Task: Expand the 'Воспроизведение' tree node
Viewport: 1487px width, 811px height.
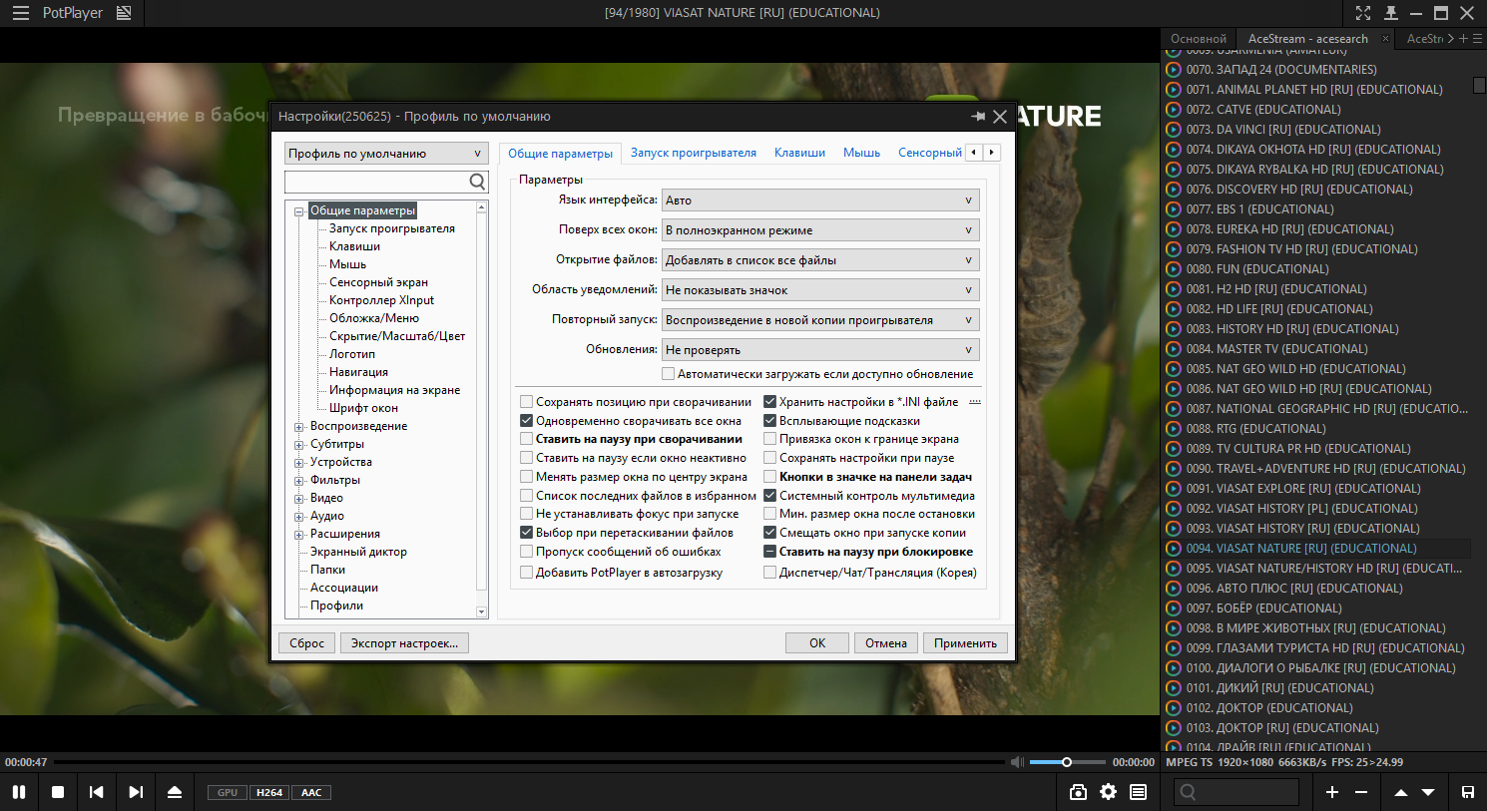Action: point(298,427)
